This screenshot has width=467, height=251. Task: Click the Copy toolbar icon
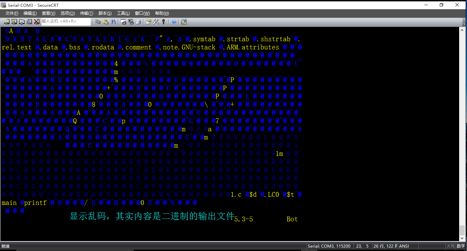98,22
